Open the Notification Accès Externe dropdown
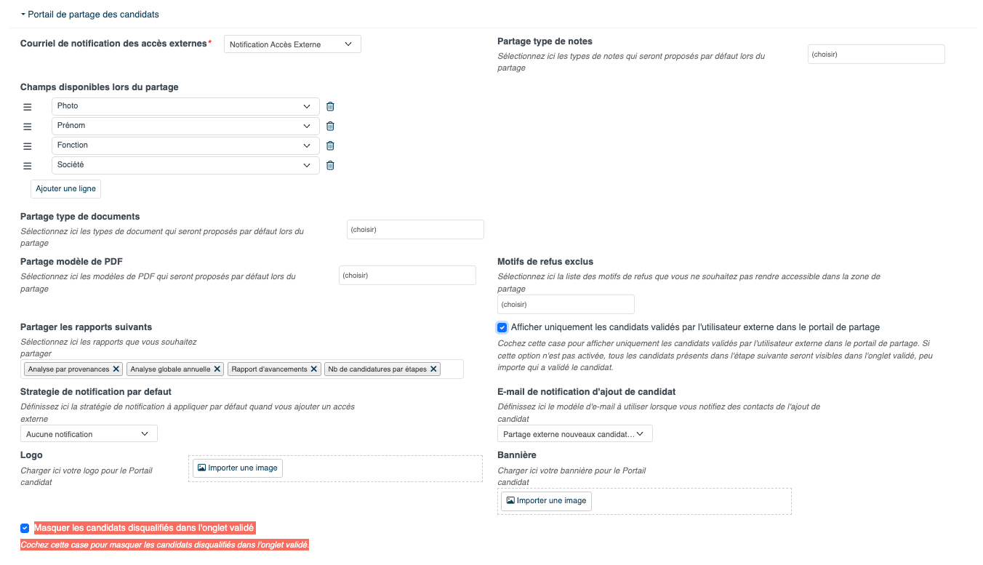 tap(292, 44)
